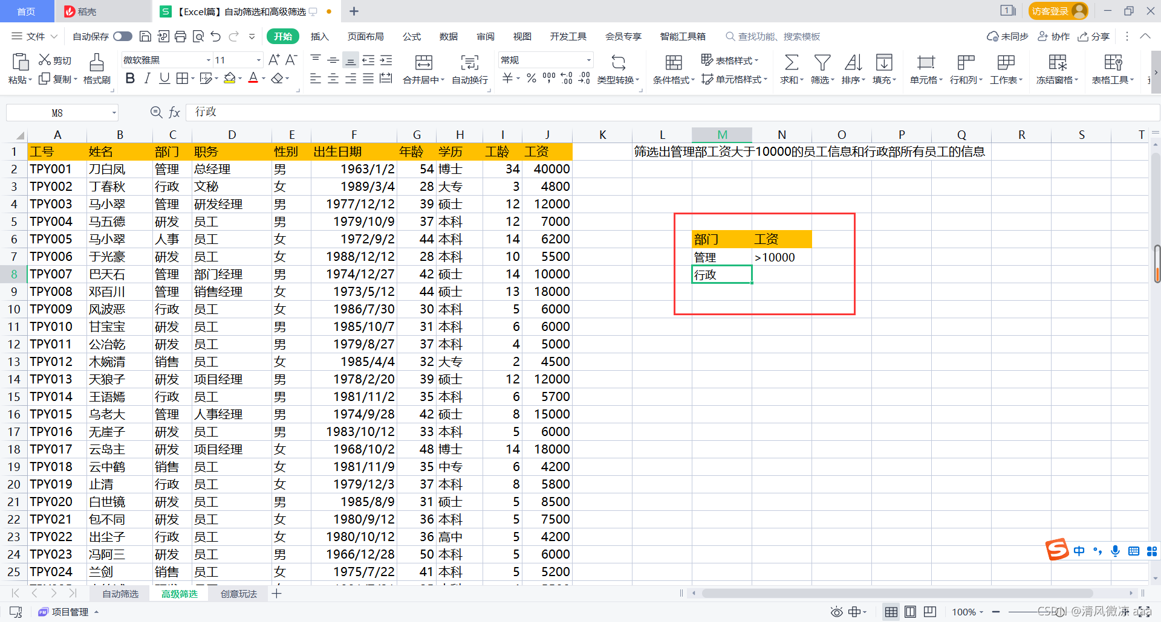Click the guest login (访客登录) button
The image size is (1161, 622).
(1058, 11)
